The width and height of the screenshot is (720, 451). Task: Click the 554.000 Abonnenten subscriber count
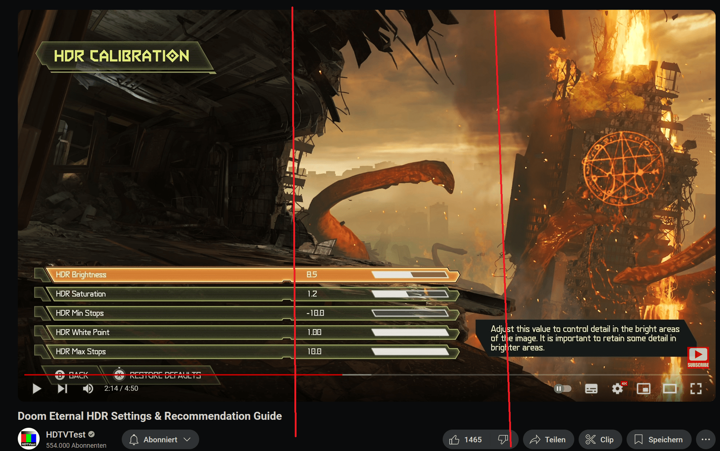point(76,445)
